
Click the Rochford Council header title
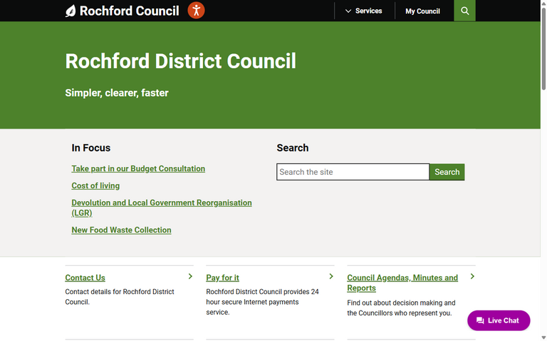pos(129,11)
